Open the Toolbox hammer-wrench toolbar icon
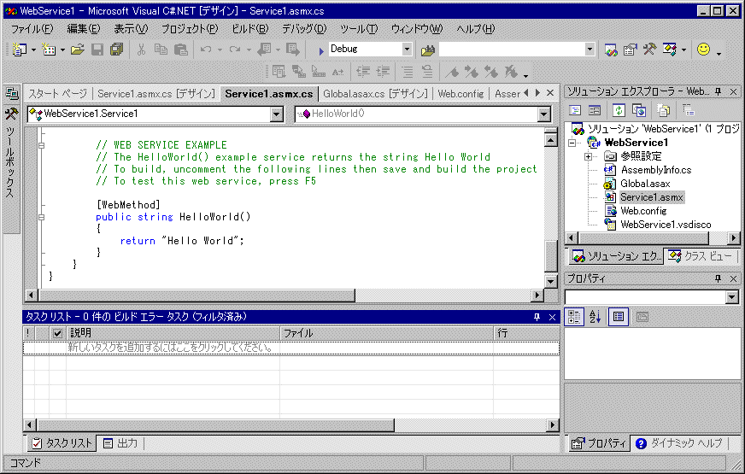The image size is (745, 474). (x=649, y=49)
